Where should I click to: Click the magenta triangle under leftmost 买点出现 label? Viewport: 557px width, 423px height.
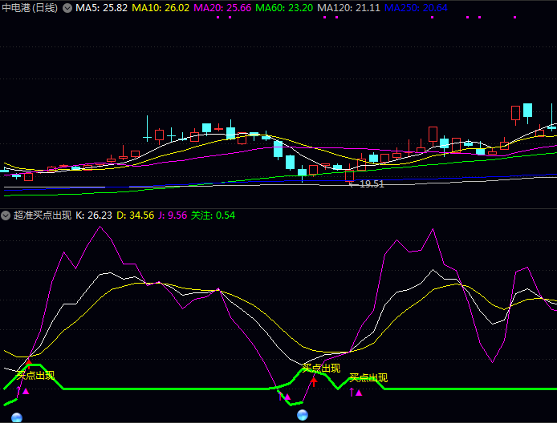26,391
